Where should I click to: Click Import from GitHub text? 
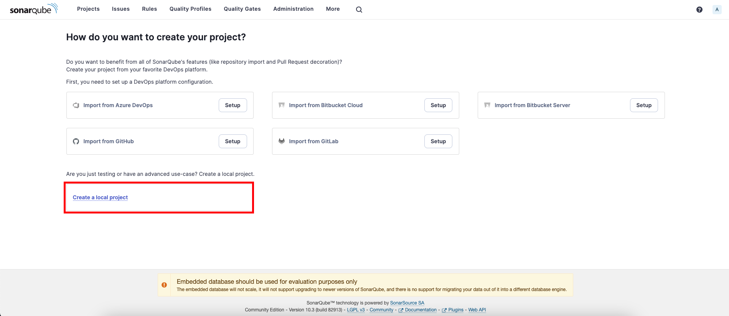(109, 141)
